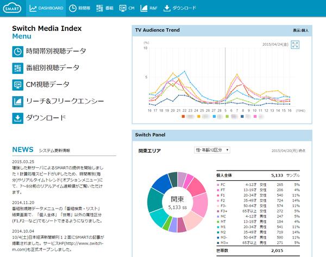Click the NEWS heading
This screenshot has width=326, height=257.
click(23, 149)
